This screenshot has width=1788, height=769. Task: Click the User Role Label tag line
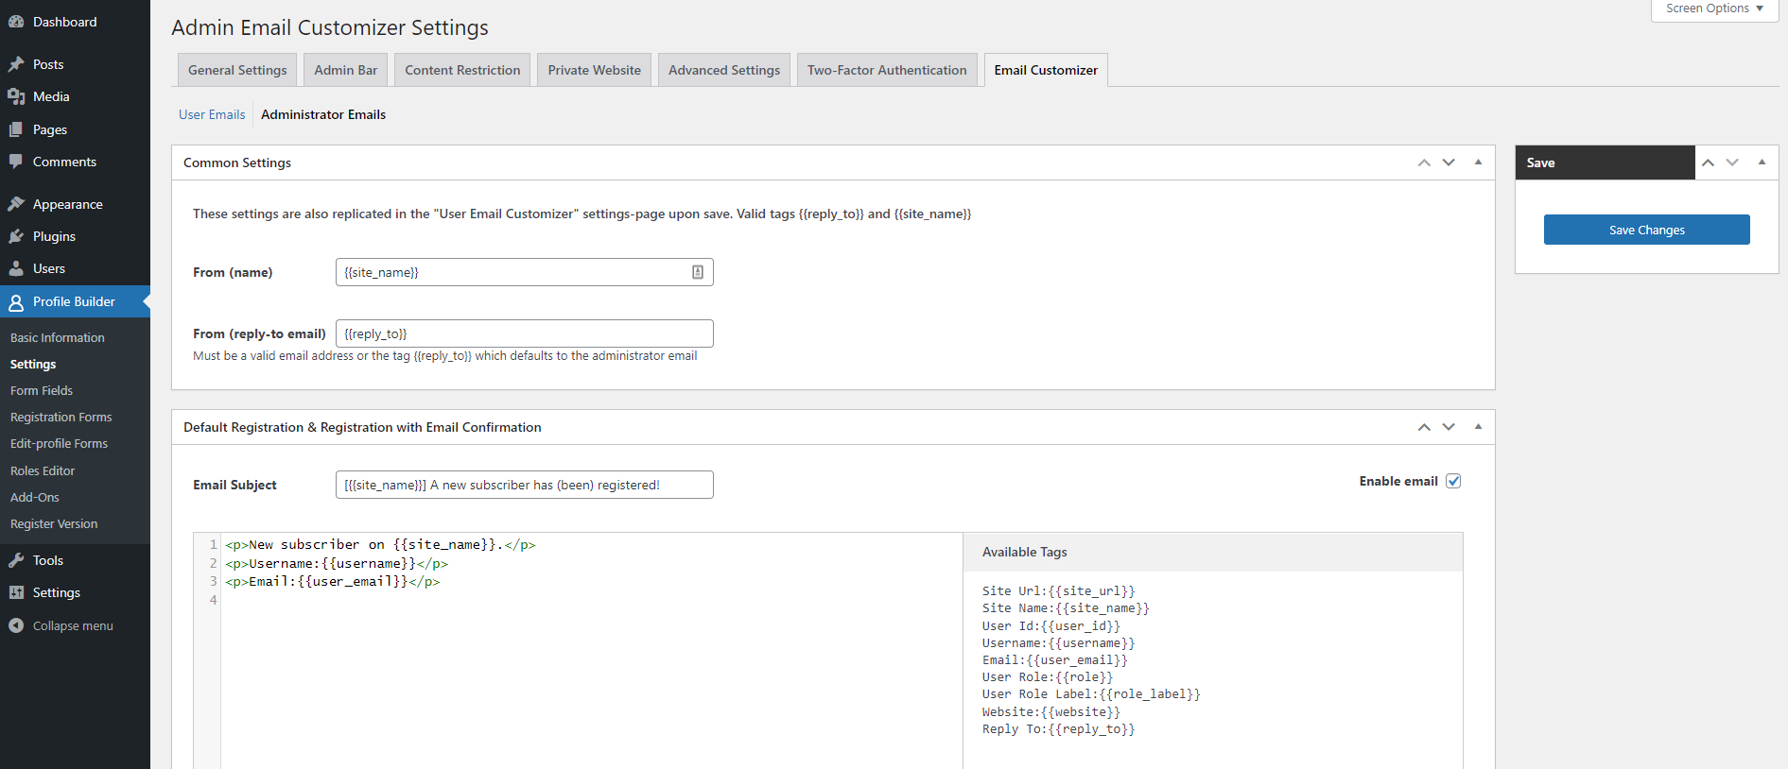click(x=1091, y=694)
